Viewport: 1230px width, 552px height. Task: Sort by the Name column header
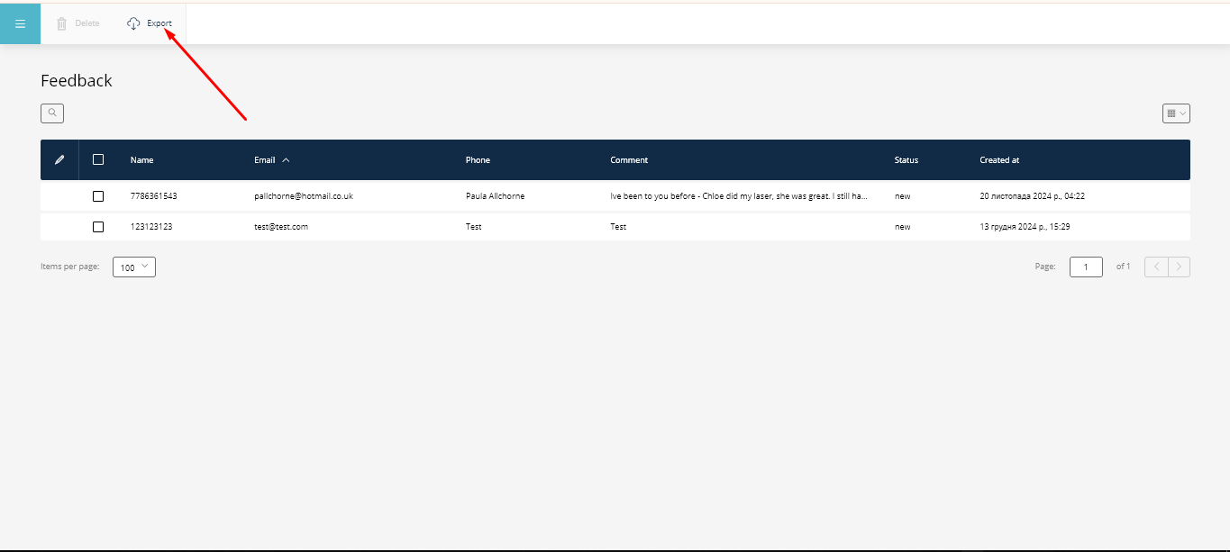tap(141, 160)
